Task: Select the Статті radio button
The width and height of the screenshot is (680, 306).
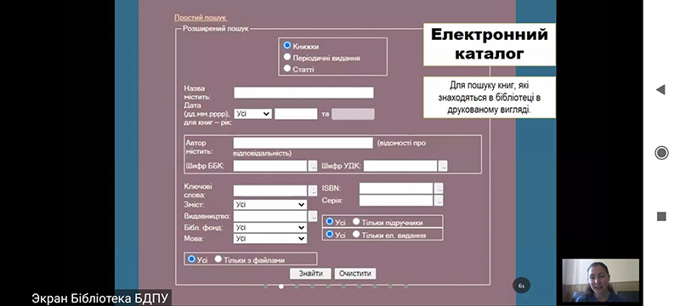Action: (x=286, y=68)
